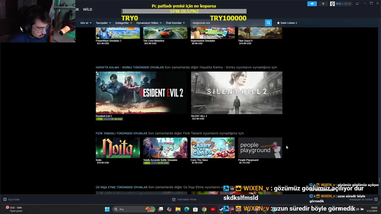This screenshot has height=214, width=381.
Task: Expand the Oynamanın Yolları menu
Action: click(149, 23)
